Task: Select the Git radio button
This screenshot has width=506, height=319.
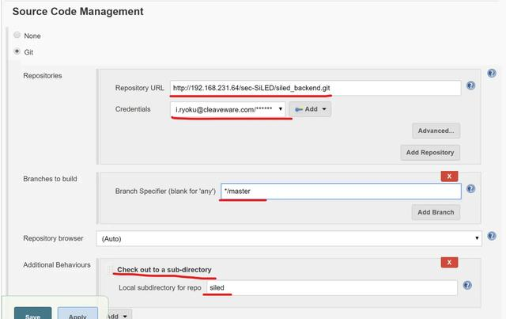Action: pyautogui.click(x=17, y=51)
